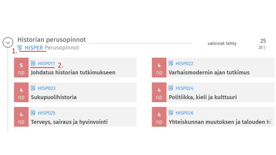
Task: Click the 5 op credit badge for HISP011
Action: 21,67
